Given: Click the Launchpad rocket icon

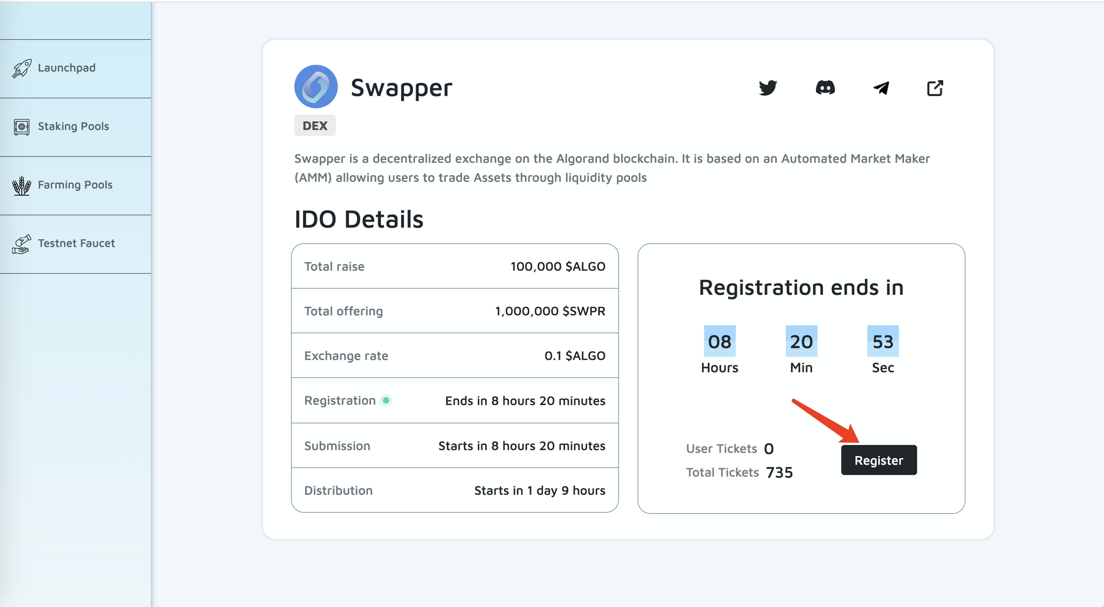Looking at the screenshot, I should coord(21,68).
